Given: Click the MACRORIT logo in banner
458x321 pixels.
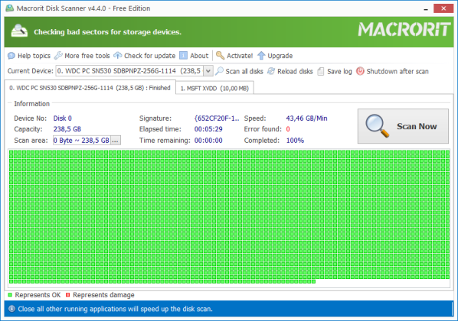Looking at the screenshot, I should point(404,30).
